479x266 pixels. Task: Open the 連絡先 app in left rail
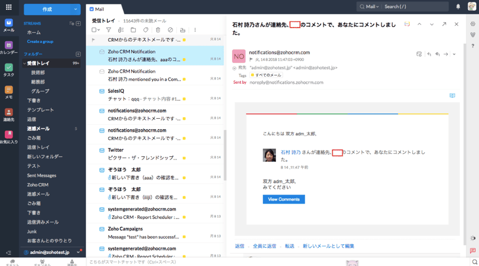[x=9, y=115]
